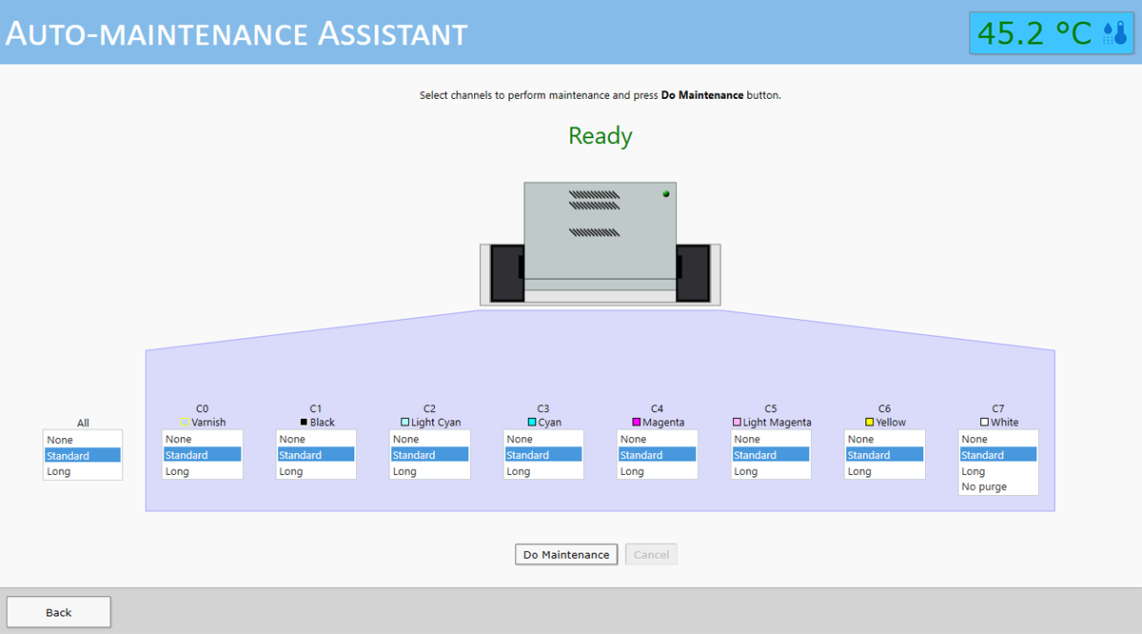Image resolution: width=1142 pixels, height=634 pixels.
Task: Click the printer unit illustration
Action: point(600,244)
